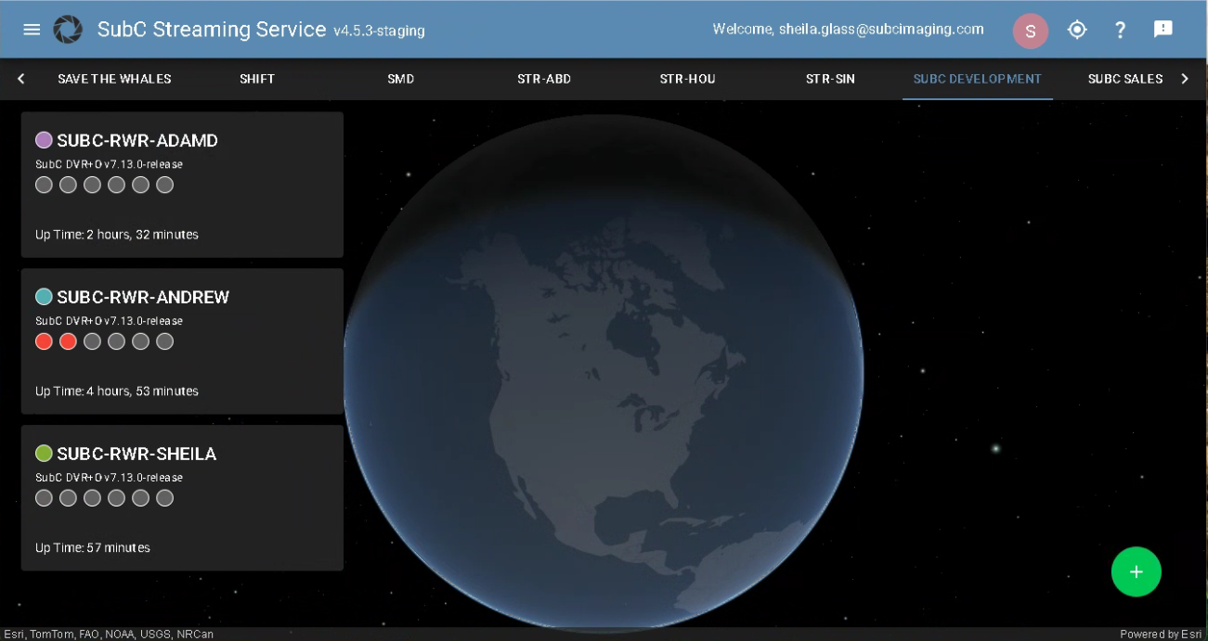
Task: Open the SUBC-RWR-SHEILA device card
Action: click(182, 524)
